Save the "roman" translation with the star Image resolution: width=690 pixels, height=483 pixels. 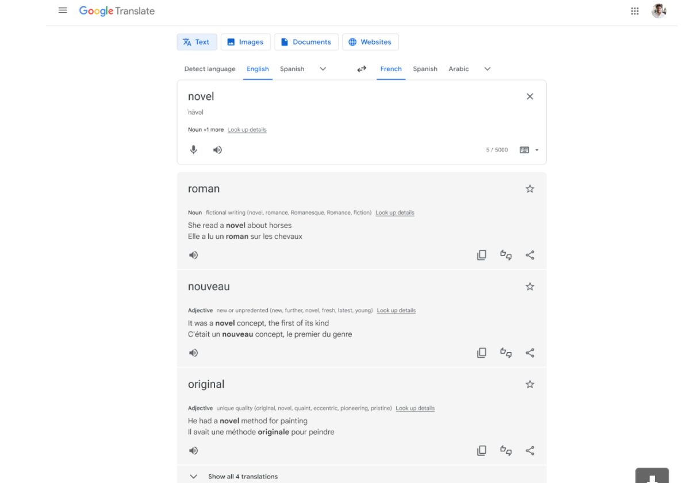529,188
